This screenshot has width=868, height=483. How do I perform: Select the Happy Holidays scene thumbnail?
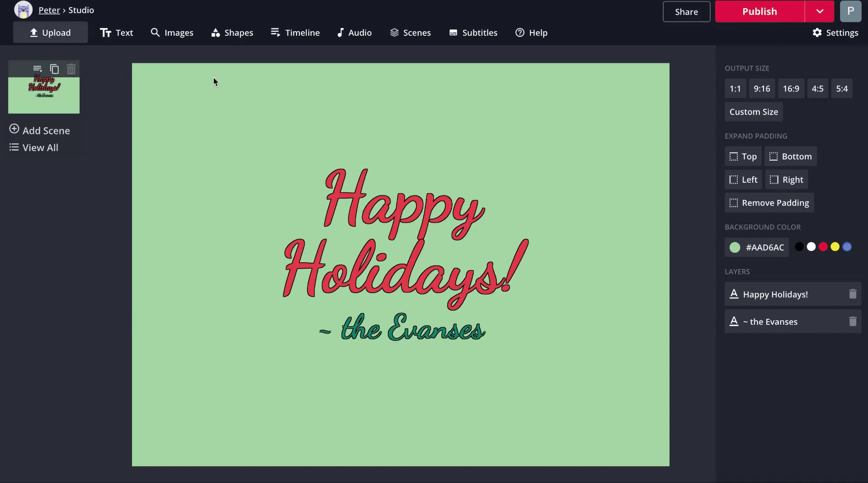click(44, 95)
